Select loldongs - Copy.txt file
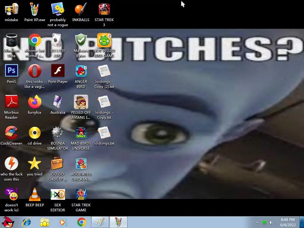Viewport: 304px width, 228px height. [104, 102]
